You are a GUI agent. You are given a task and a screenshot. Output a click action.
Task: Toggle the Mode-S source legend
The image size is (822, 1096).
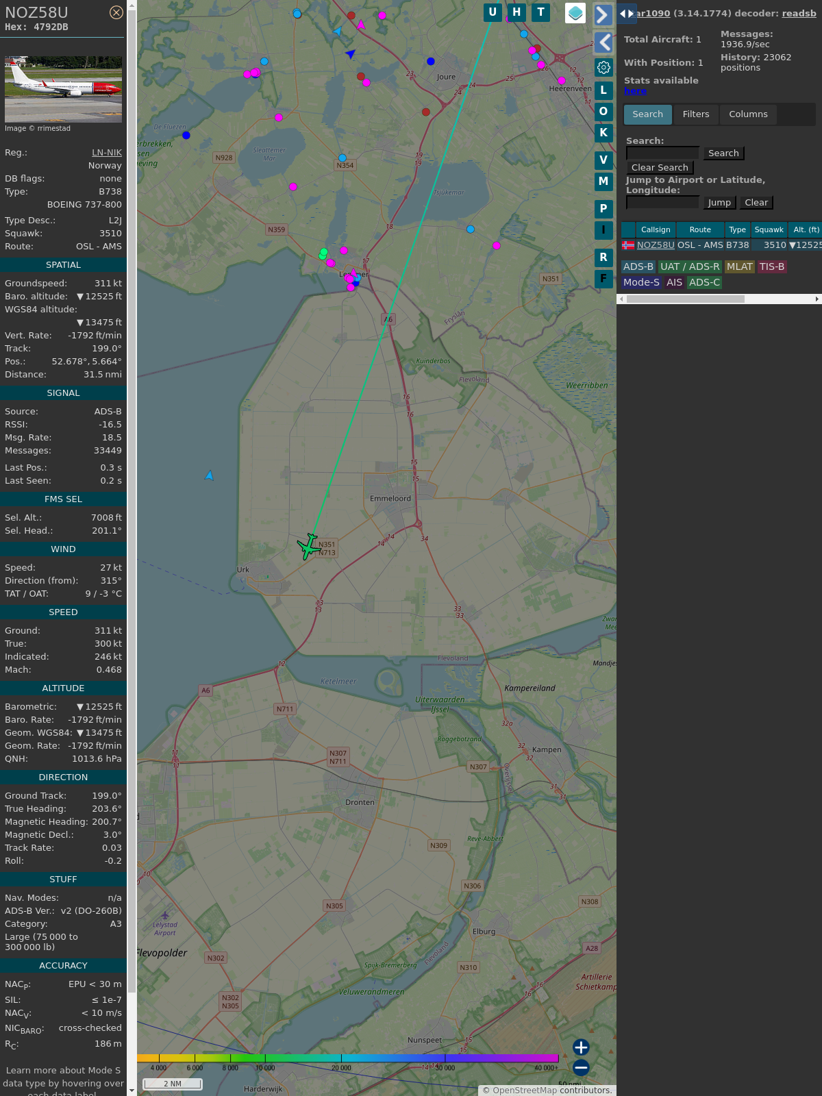pyautogui.click(x=641, y=283)
